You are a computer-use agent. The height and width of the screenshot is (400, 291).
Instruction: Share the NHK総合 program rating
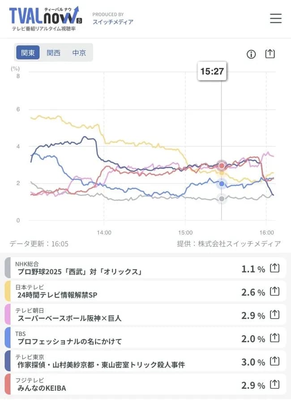point(274,268)
